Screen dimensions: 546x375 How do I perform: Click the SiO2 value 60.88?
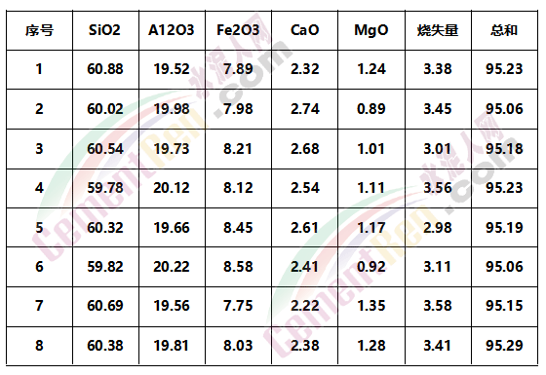click(105, 69)
